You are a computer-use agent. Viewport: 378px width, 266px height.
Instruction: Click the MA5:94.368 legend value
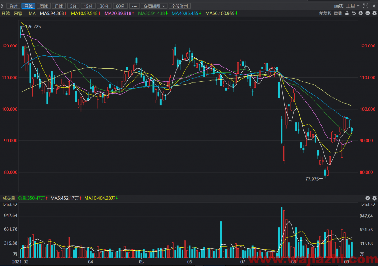[53, 14]
